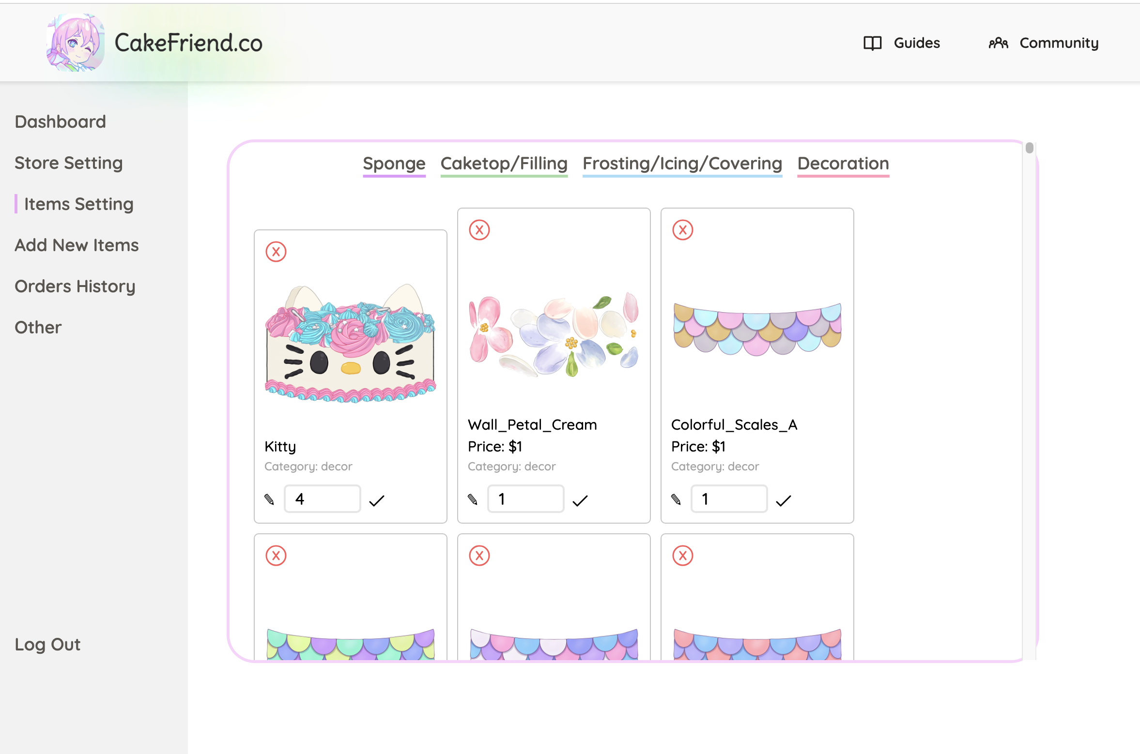This screenshot has height=754, width=1140.
Task: Click Log Out at the bottom left
Action: pos(47,644)
